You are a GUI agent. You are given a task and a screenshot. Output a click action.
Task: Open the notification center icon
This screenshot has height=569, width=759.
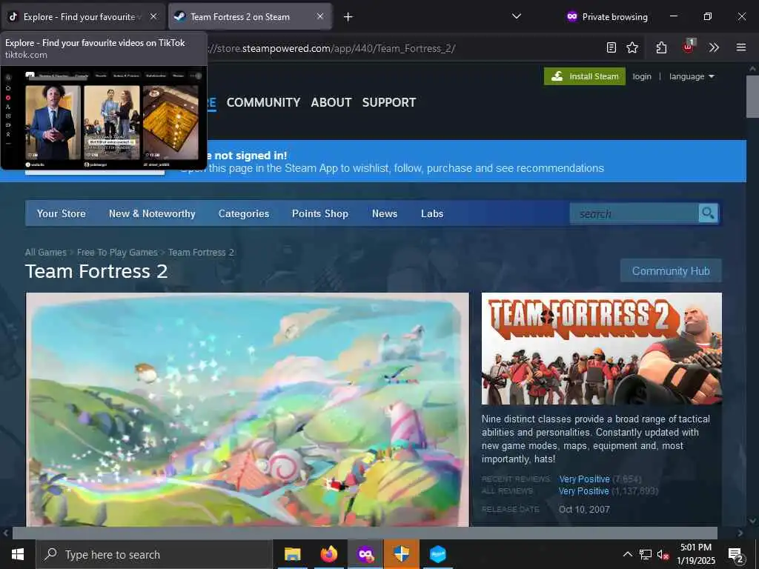pos(736,555)
